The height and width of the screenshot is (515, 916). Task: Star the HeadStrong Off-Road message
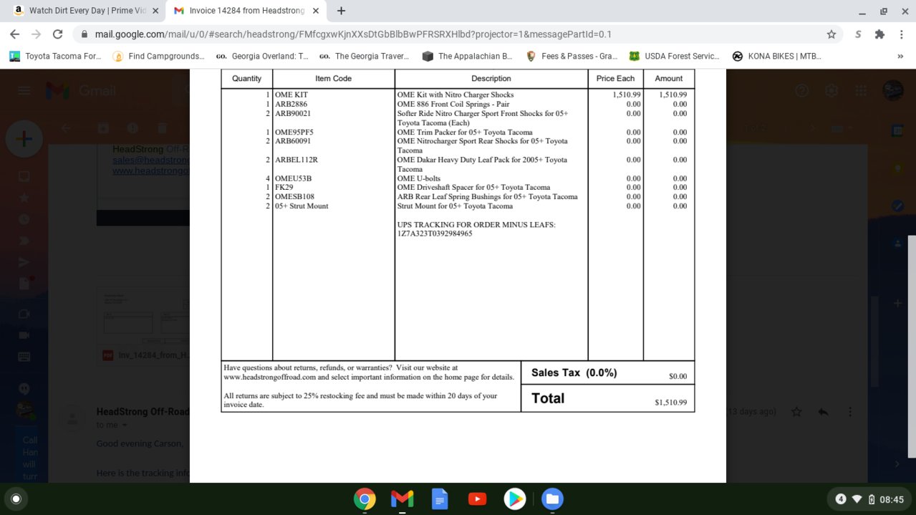(796, 412)
